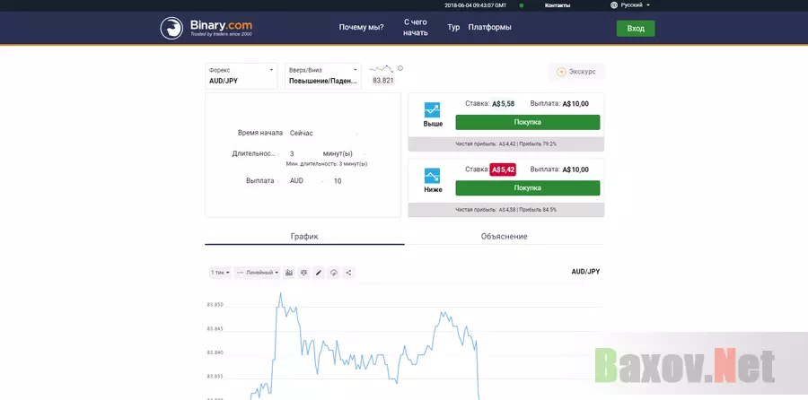Viewport: 808px width, 400px height.
Task: Open the globe language icon
Action: click(613, 5)
